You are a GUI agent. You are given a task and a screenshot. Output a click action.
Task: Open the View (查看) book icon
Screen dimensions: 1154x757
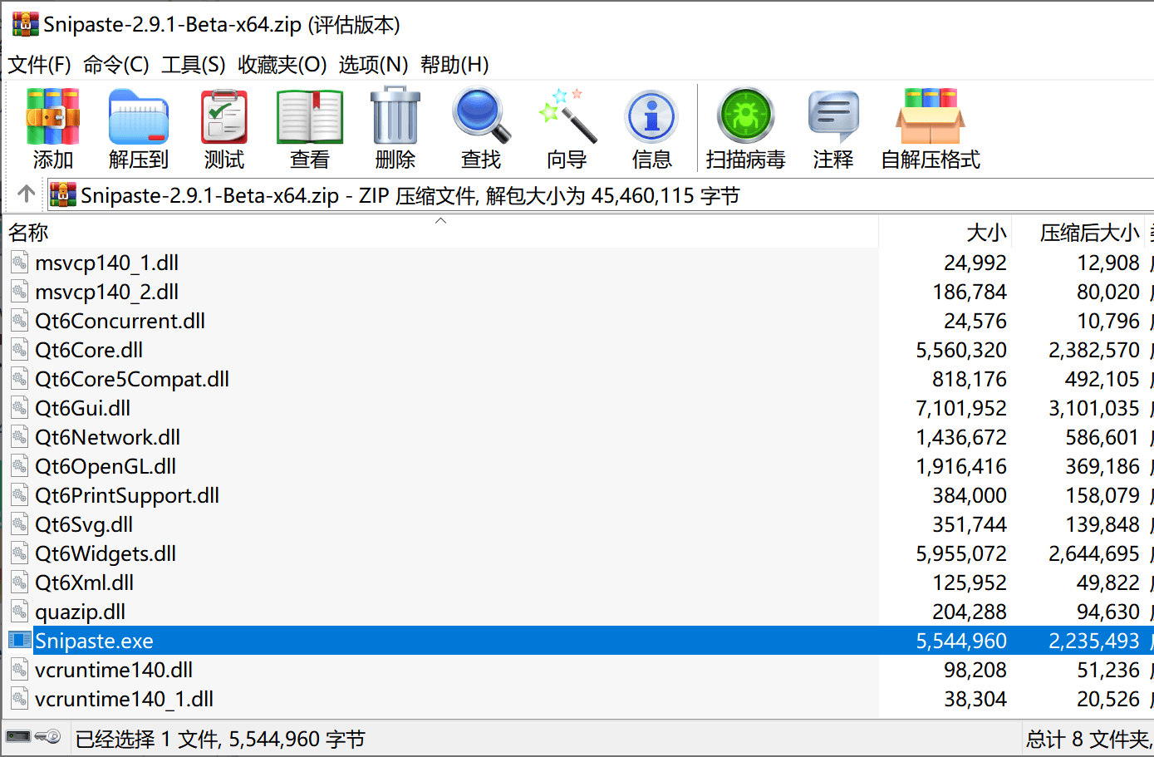point(310,128)
